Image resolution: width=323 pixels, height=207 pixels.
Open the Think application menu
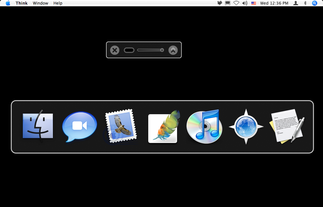tap(22, 3)
